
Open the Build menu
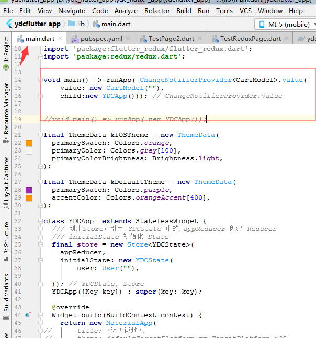coord(184,11)
